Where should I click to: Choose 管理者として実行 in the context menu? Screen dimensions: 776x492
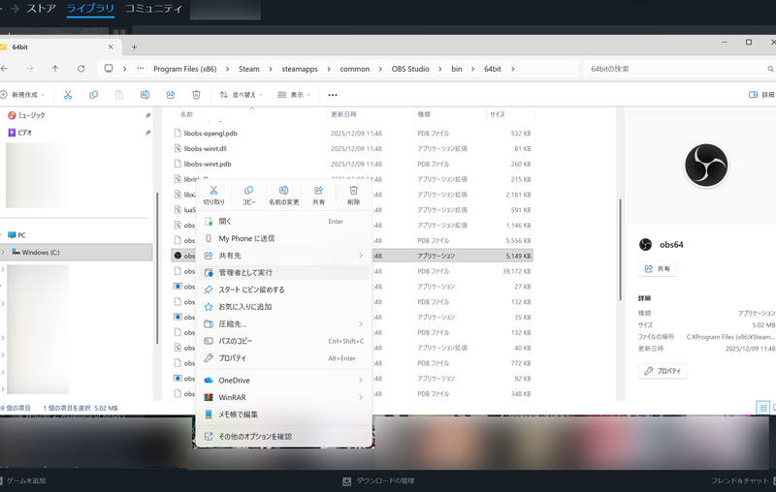point(284,273)
